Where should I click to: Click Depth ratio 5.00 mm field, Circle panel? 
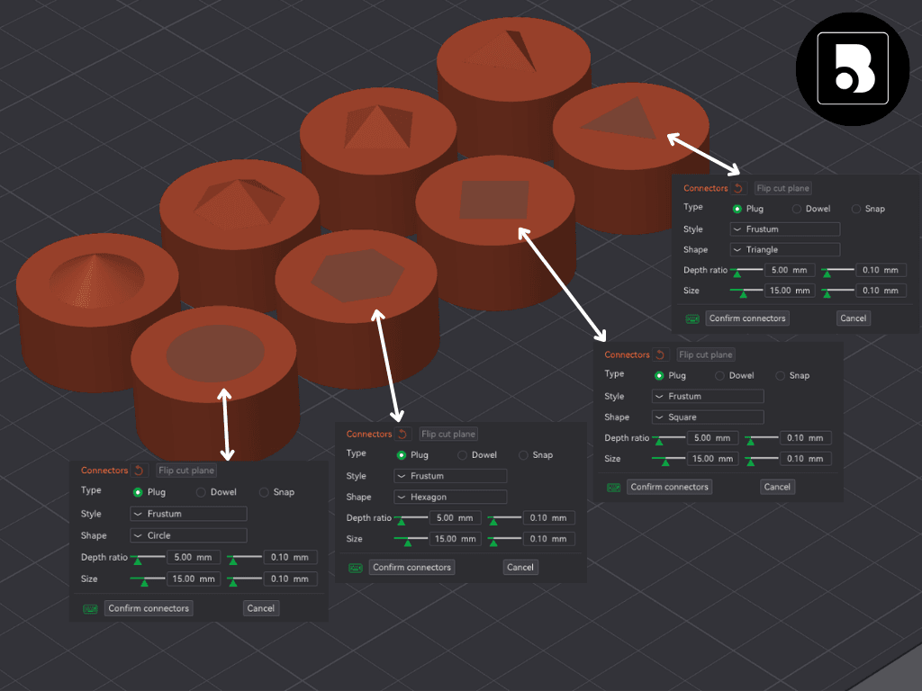tap(194, 557)
